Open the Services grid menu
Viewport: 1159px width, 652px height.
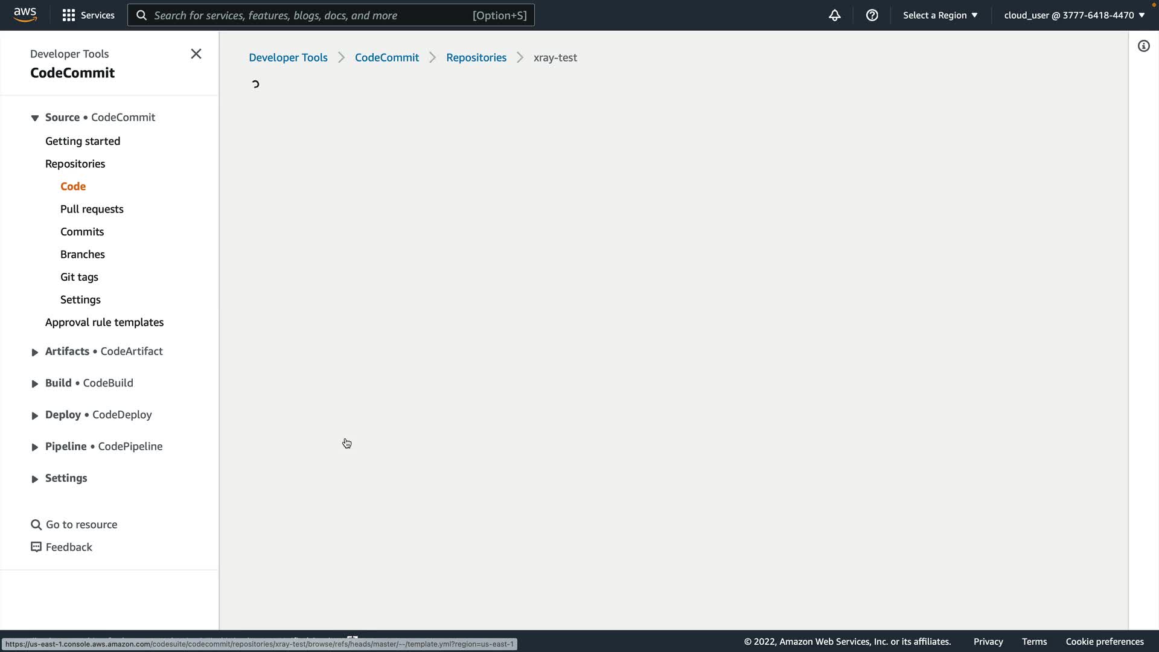[88, 15]
